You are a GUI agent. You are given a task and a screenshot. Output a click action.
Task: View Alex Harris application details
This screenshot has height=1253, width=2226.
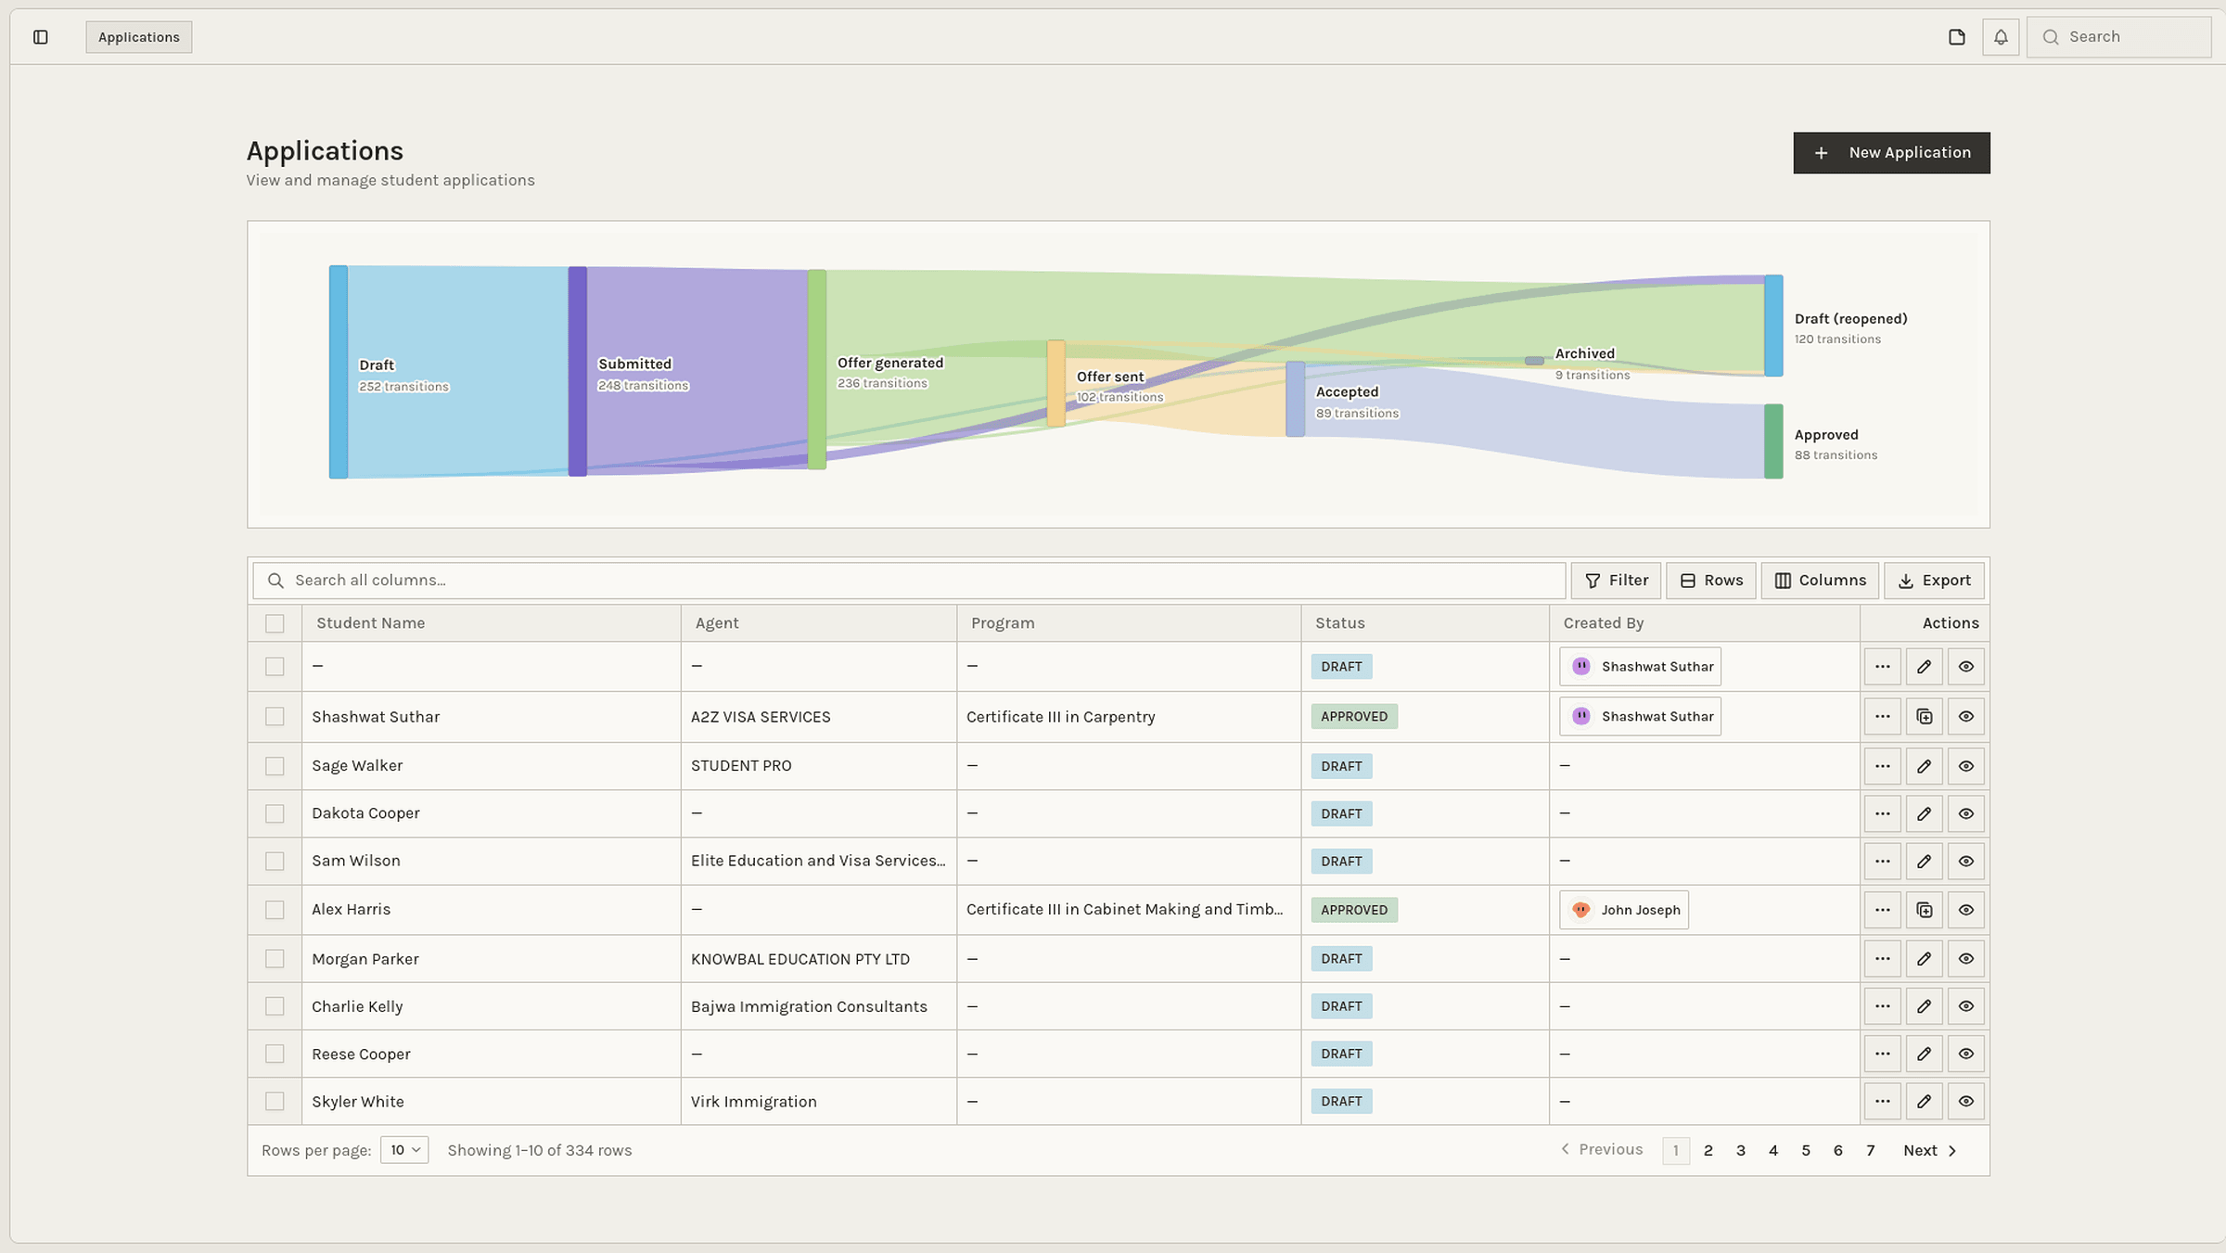(1966, 910)
